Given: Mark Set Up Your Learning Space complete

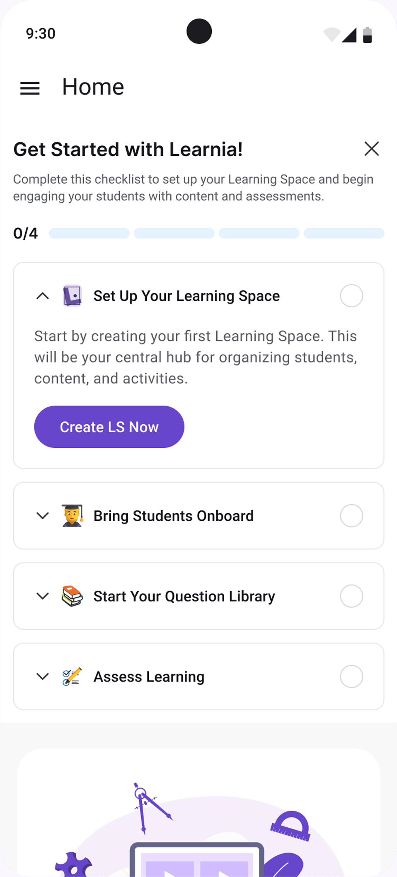Looking at the screenshot, I should point(351,296).
